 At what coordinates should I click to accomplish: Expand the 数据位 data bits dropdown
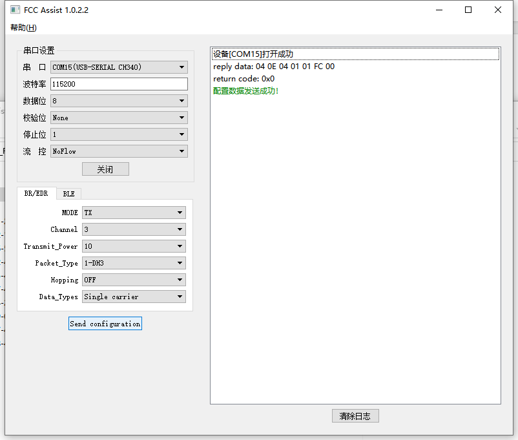tap(119, 101)
